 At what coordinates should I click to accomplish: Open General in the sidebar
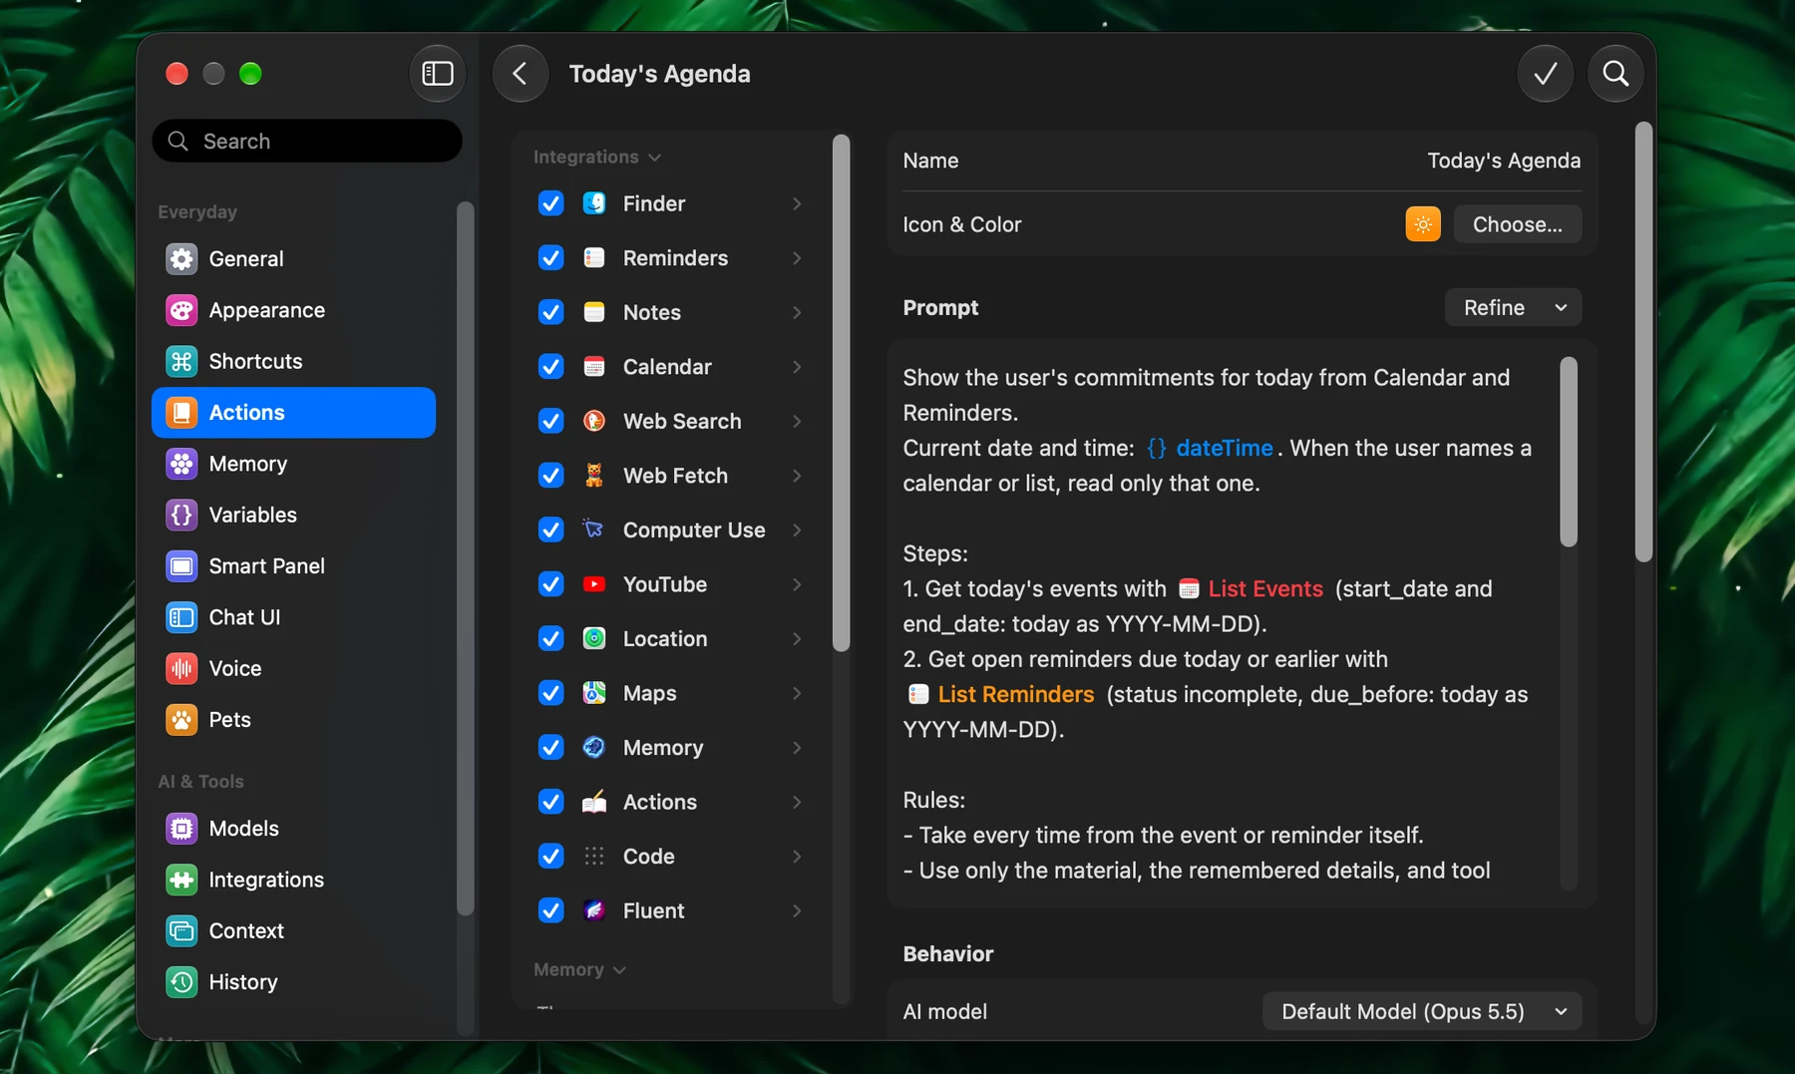[x=293, y=259]
